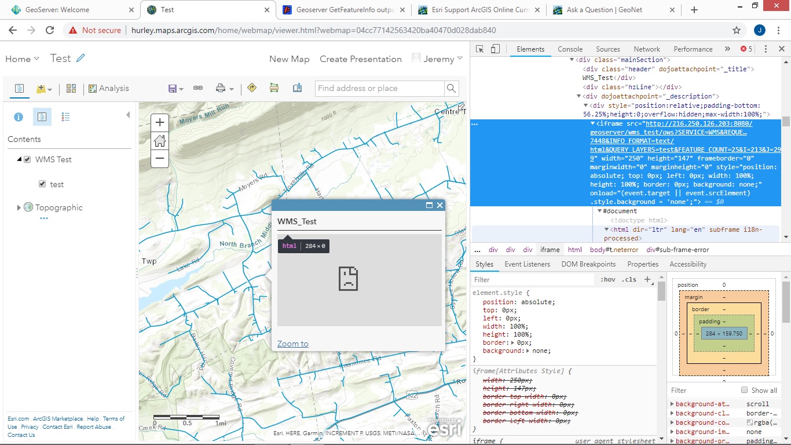The width and height of the screenshot is (791, 445).
Task: Open the Analysis tool
Action: tap(108, 89)
